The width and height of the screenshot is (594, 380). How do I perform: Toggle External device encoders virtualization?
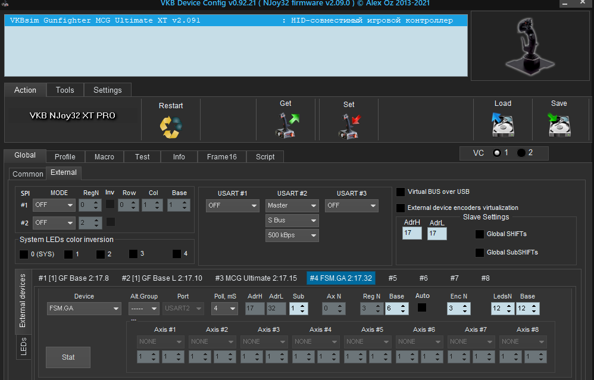point(401,208)
